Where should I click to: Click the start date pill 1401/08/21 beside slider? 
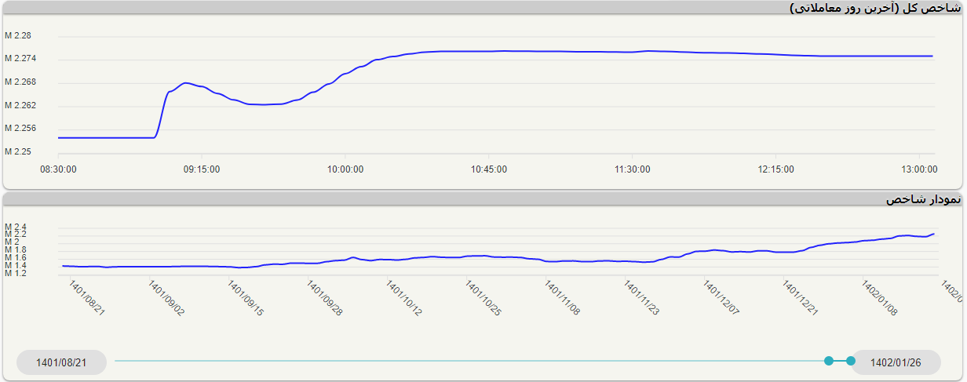pyautogui.click(x=61, y=362)
